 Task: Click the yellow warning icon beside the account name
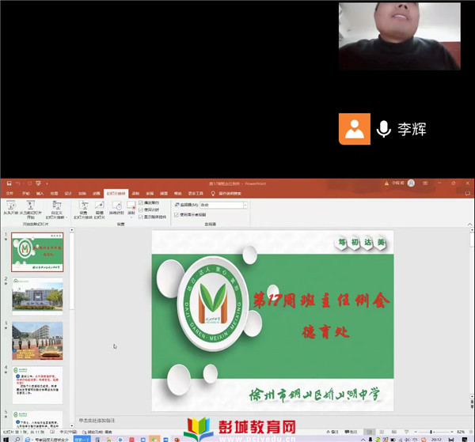[386, 183]
